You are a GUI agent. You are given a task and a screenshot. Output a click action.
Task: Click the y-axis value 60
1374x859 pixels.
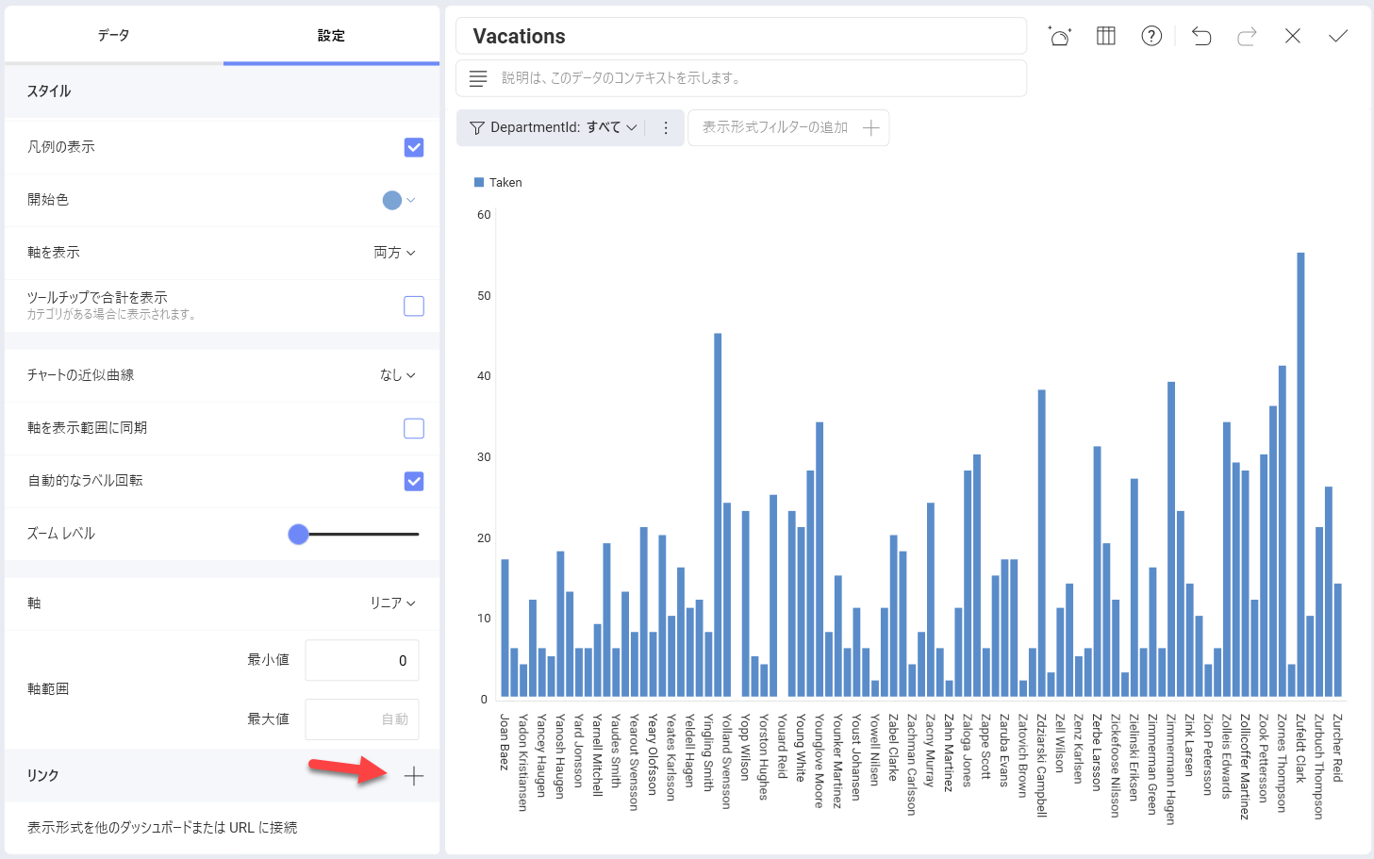484,215
